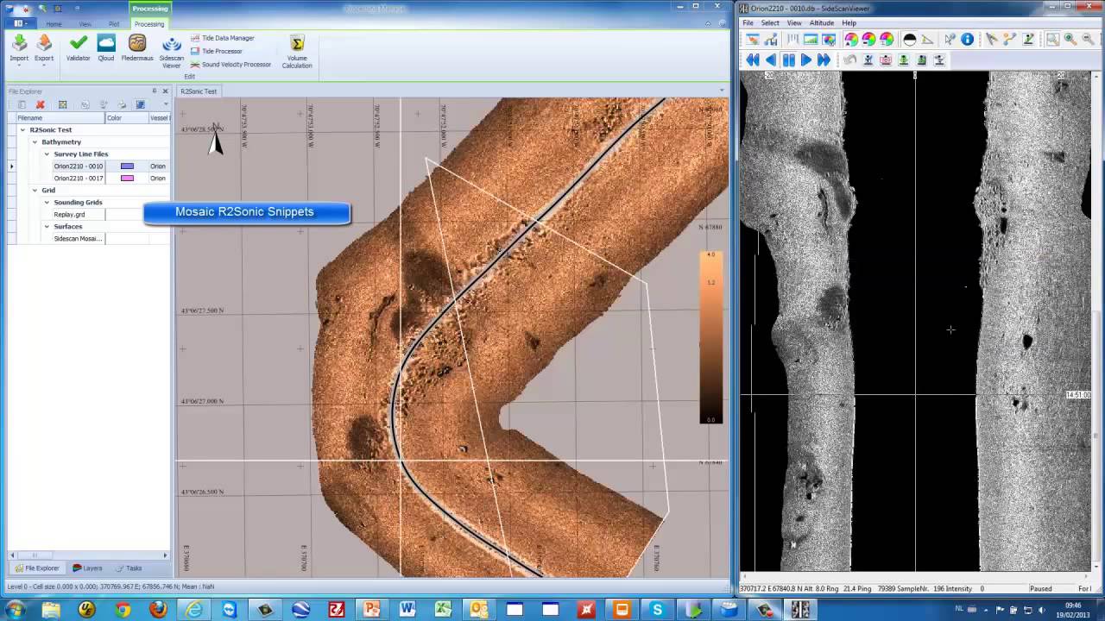Click the second color wheel icon in SideScanViewer
Image resolution: width=1105 pixels, height=621 pixels.
point(868,40)
